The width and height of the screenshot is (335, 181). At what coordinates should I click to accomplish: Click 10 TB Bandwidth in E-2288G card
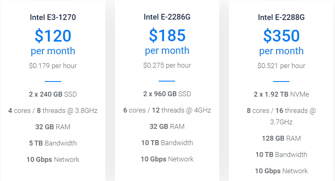[281, 155]
